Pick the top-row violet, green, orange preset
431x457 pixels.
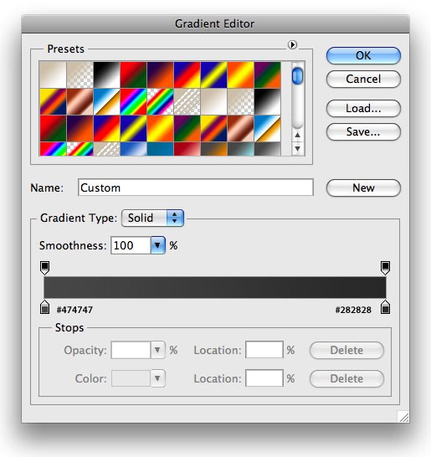coord(268,74)
